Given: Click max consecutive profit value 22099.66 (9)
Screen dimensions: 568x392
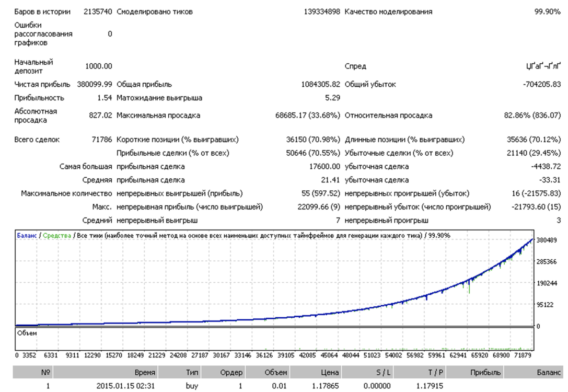Looking at the screenshot, I should pyautogui.click(x=319, y=207).
